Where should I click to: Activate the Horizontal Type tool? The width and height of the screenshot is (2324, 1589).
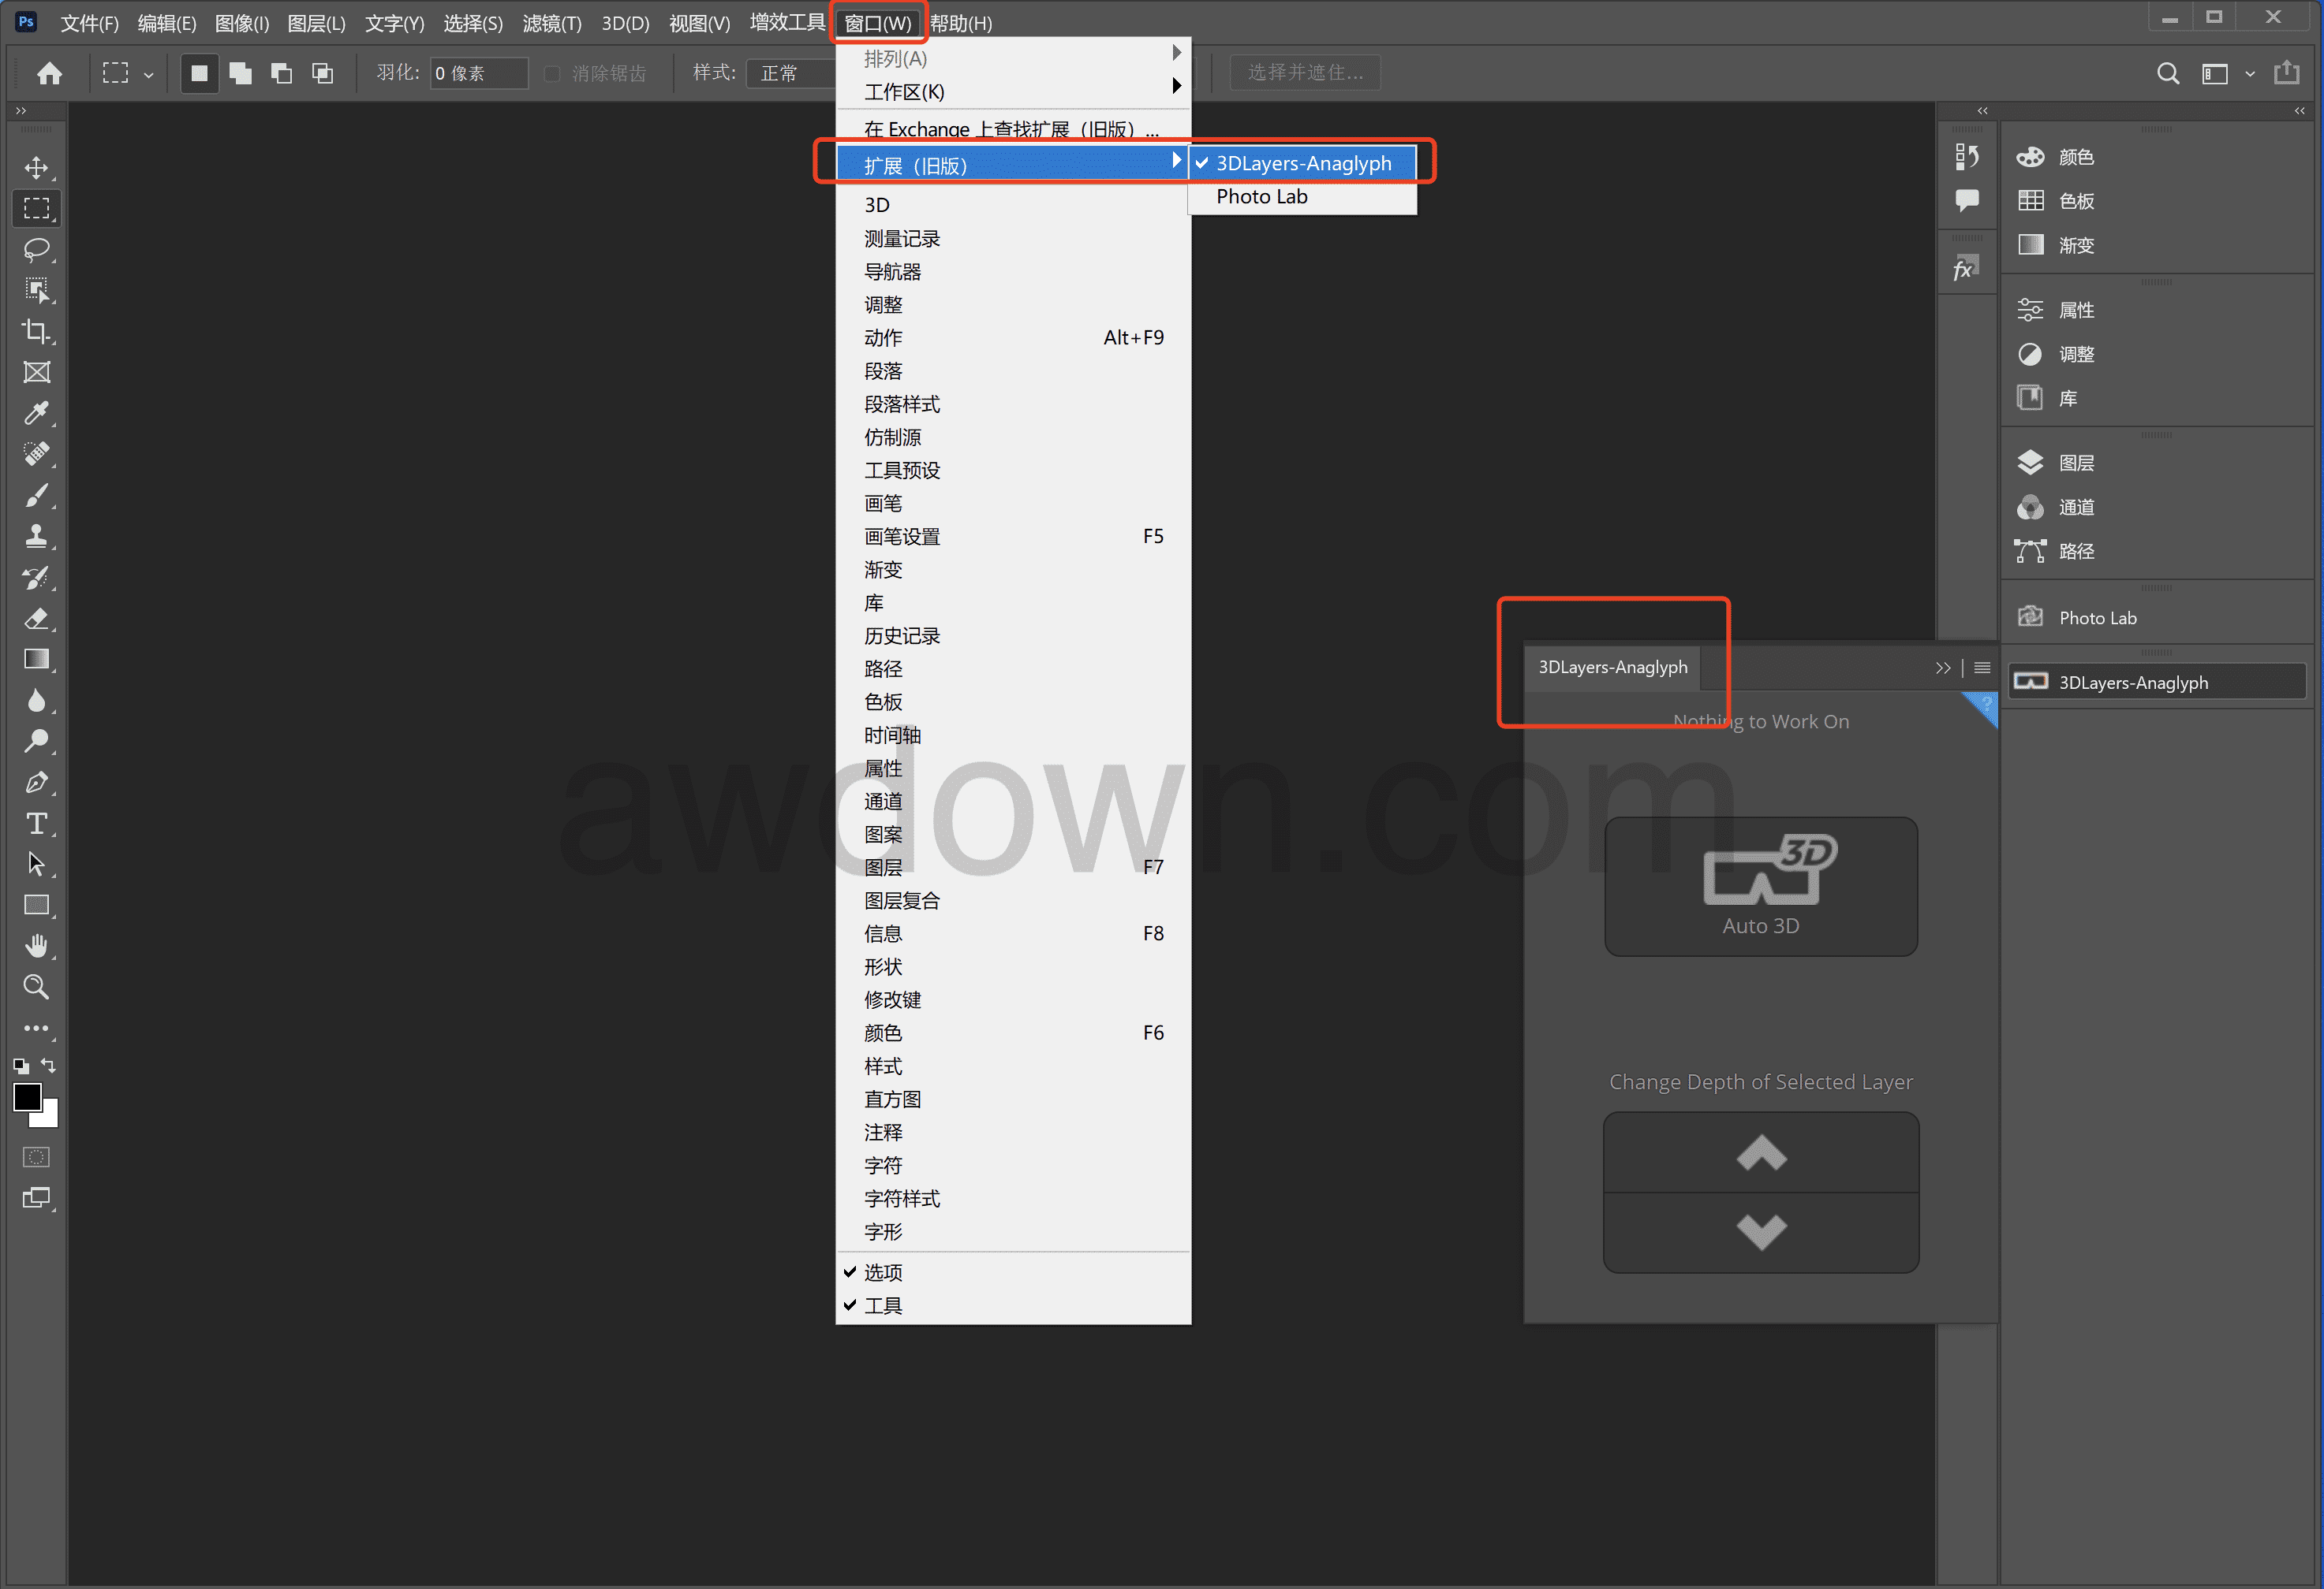click(x=37, y=823)
